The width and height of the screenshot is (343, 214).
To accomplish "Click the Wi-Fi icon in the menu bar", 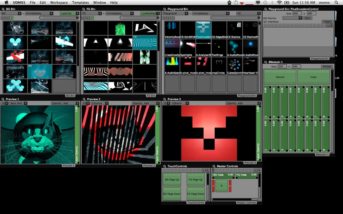I will click(279, 2).
